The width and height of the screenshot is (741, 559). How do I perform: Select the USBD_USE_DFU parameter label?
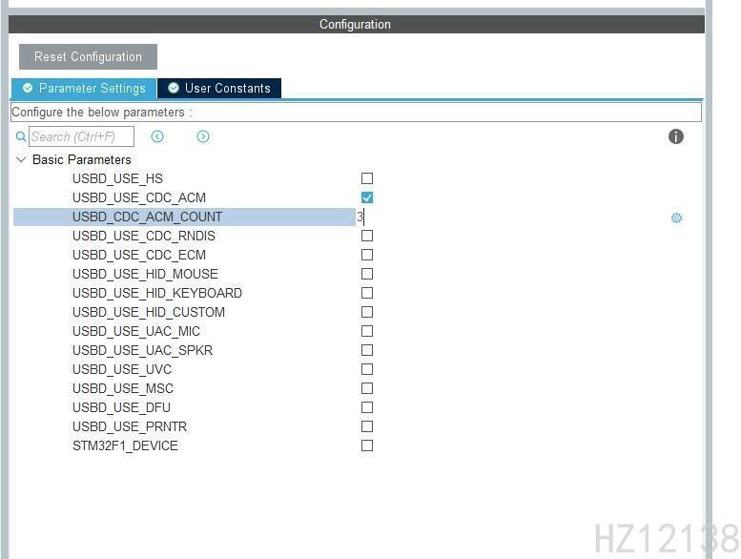click(x=121, y=407)
